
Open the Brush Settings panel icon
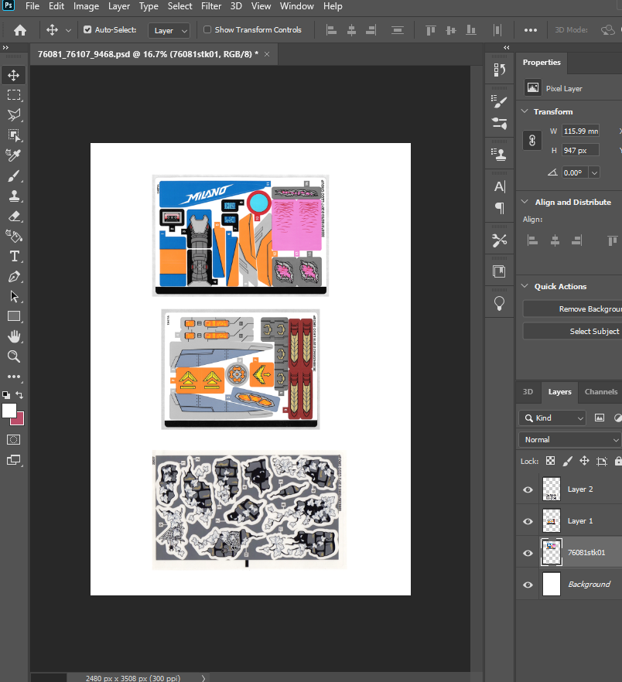point(499,102)
